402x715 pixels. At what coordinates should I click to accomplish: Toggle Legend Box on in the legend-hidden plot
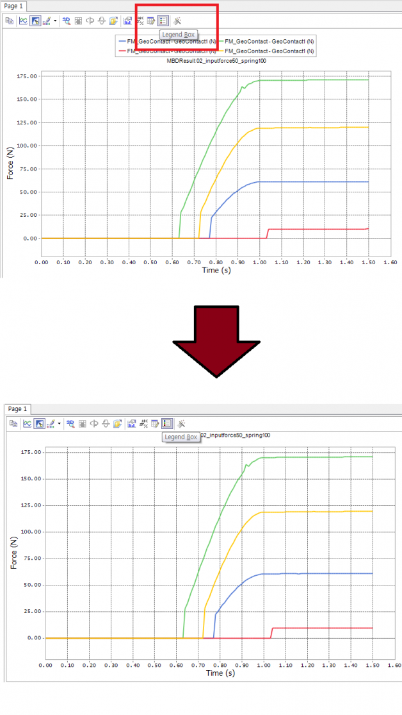coord(167,423)
